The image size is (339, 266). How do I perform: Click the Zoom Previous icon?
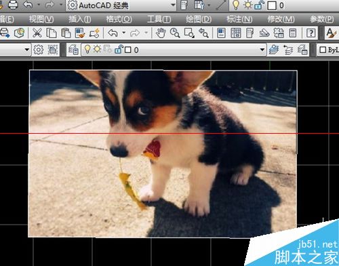click(x=203, y=33)
